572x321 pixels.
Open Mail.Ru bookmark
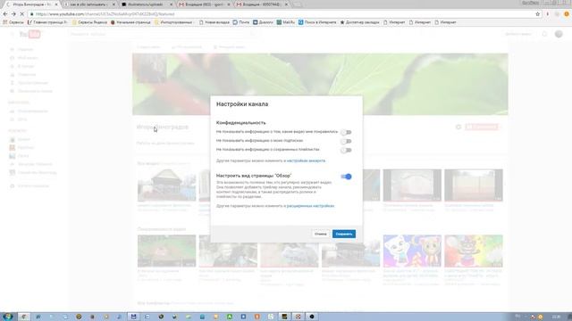[x=286, y=22]
